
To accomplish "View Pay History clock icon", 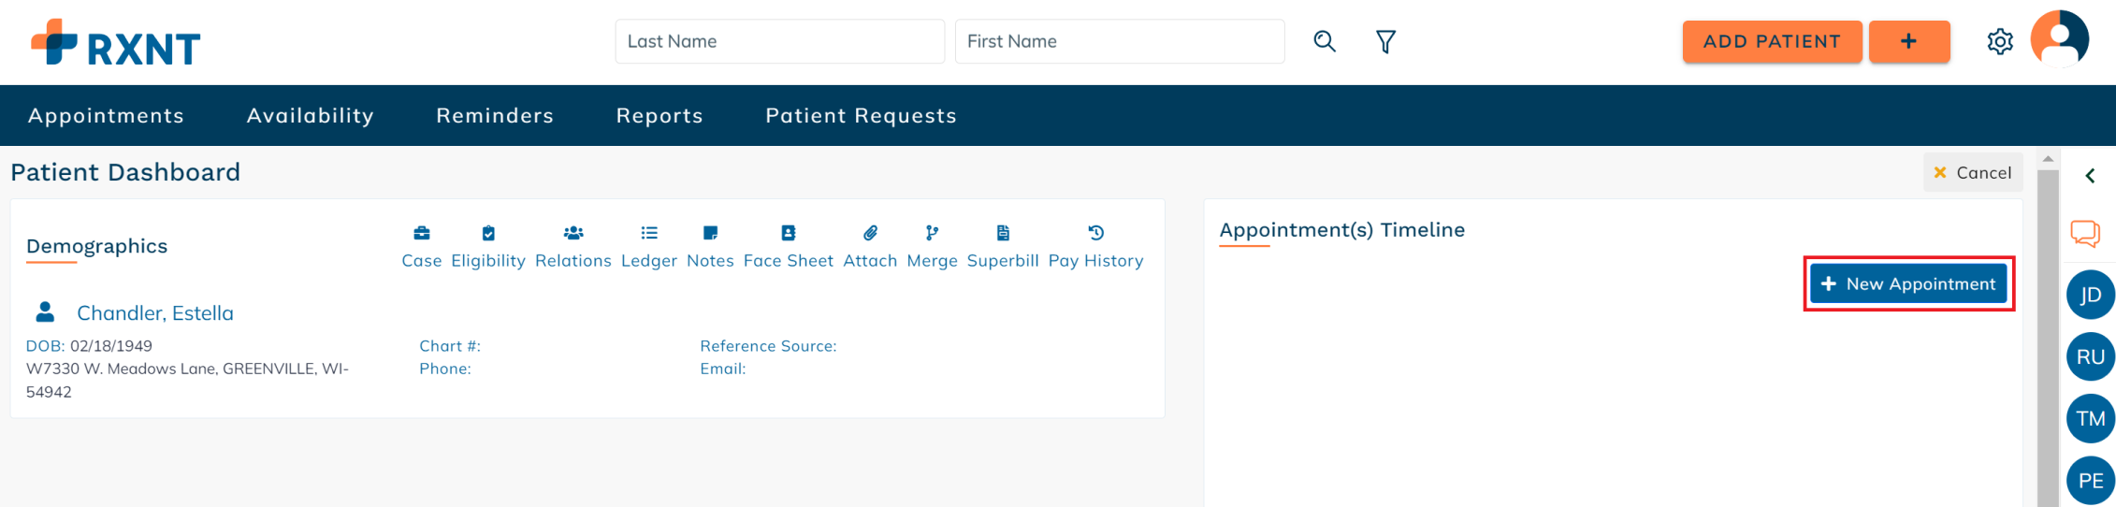I will pos(1096,233).
